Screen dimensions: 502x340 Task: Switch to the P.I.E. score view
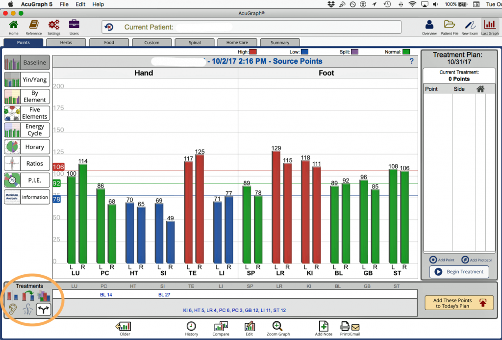point(27,180)
